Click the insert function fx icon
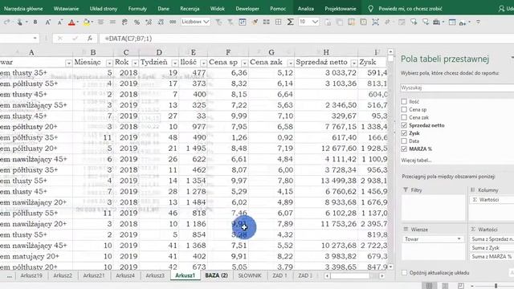Viewport: 514px width, 289px height. tap(89, 39)
